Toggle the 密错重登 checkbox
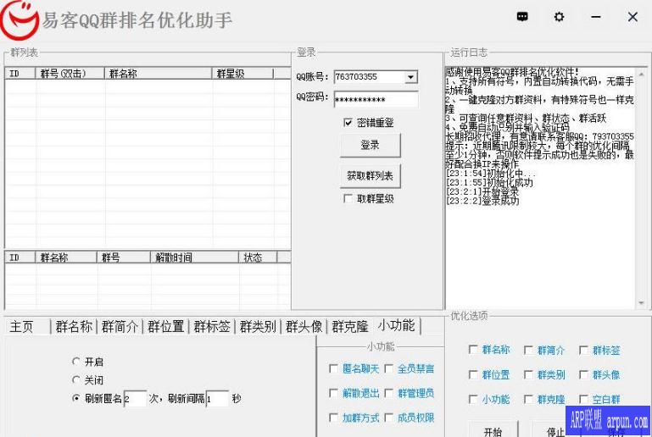Screen dimensions: 652x437 [348, 122]
